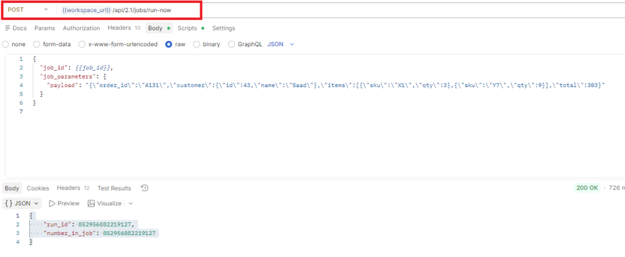Select the form-data radio option
The image size is (625, 257).
click(37, 44)
